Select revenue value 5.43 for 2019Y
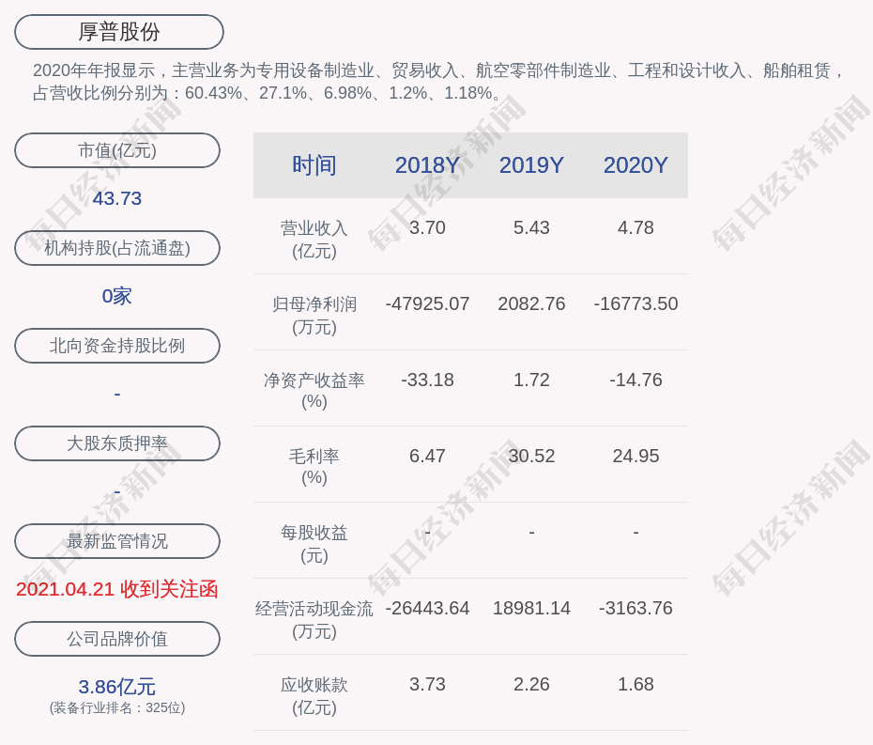This screenshot has width=873, height=745. pyautogui.click(x=531, y=228)
